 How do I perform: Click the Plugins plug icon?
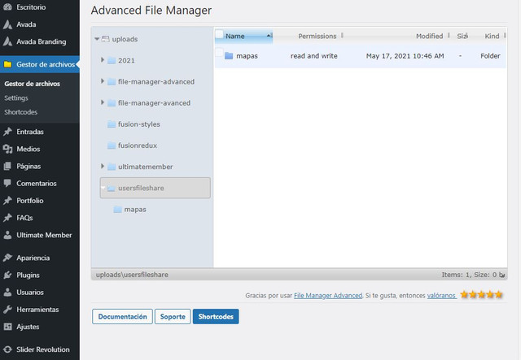coord(7,275)
